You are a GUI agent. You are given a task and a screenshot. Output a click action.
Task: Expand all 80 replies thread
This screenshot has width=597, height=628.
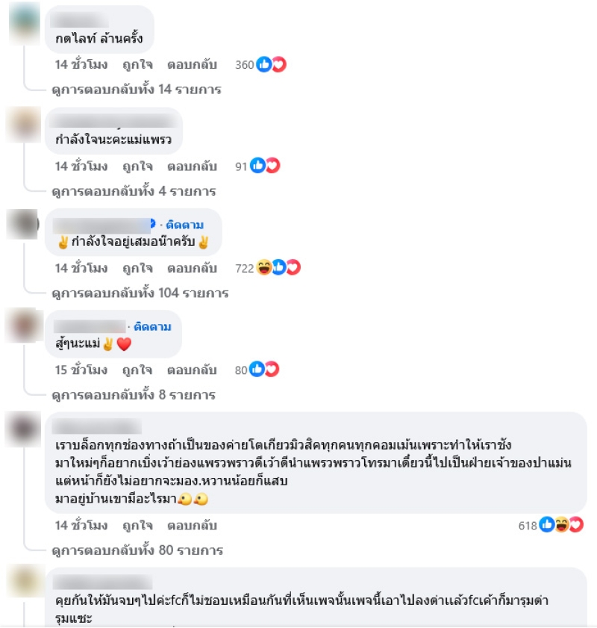(x=137, y=550)
